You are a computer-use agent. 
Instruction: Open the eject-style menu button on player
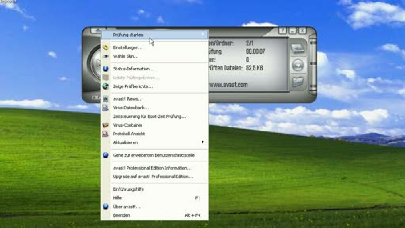tap(98, 31)
